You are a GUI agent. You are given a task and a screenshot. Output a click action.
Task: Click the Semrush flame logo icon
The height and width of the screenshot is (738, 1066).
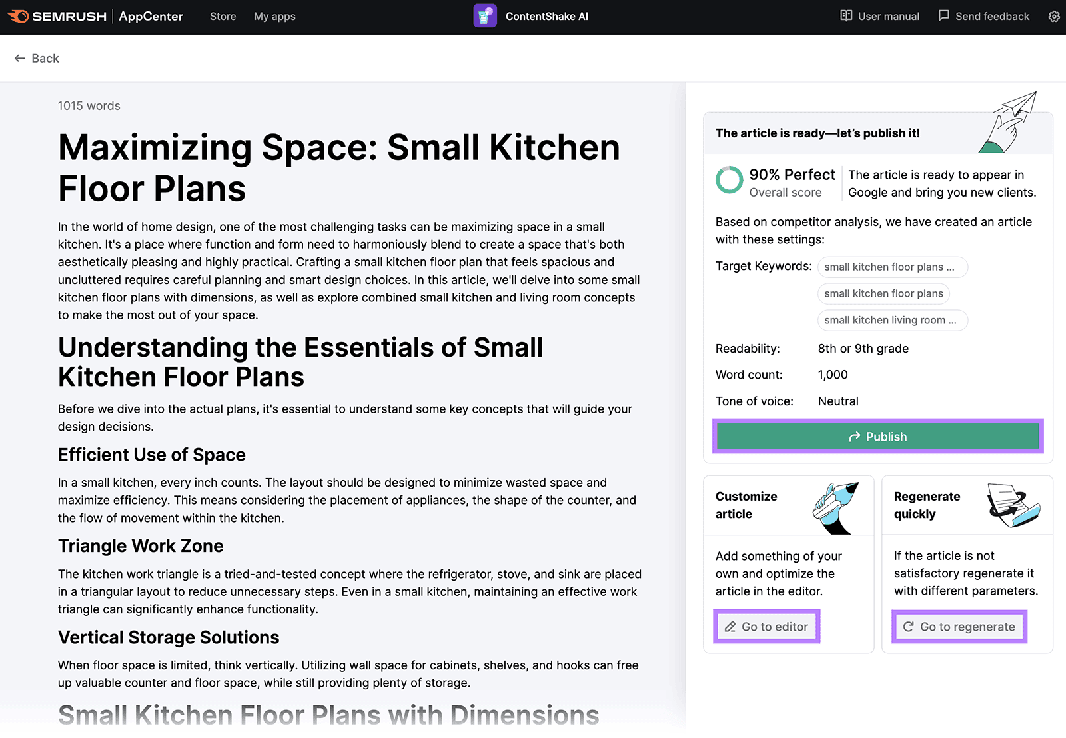tap(18, 16)
